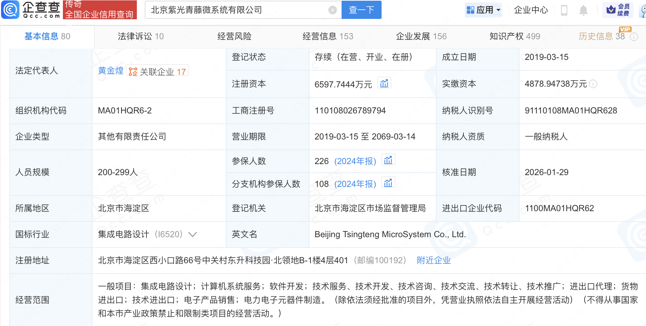This screenshot has height=326, width=646.
Task: Click the Qcc logo icon
Action: click(x=10, y=10)
